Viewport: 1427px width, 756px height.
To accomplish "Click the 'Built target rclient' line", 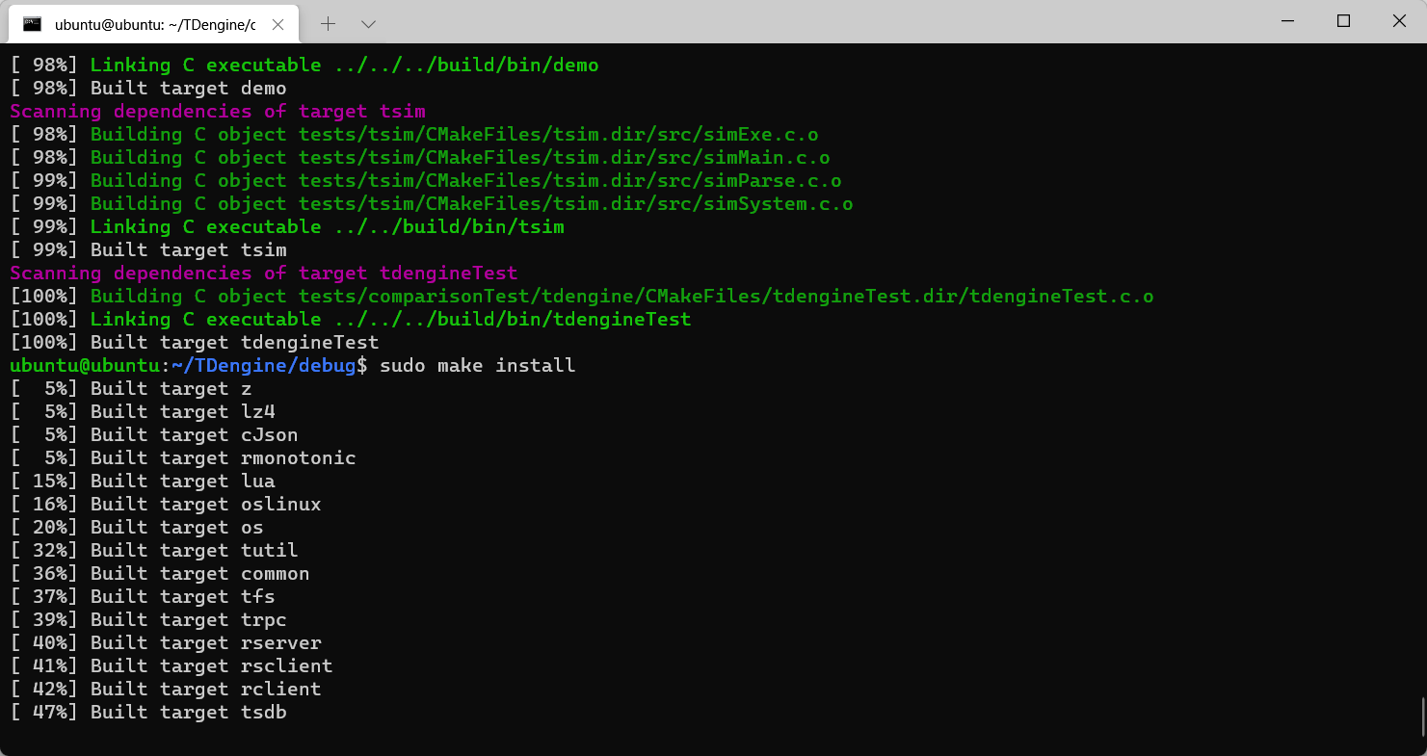I will [x=166, y=690].
